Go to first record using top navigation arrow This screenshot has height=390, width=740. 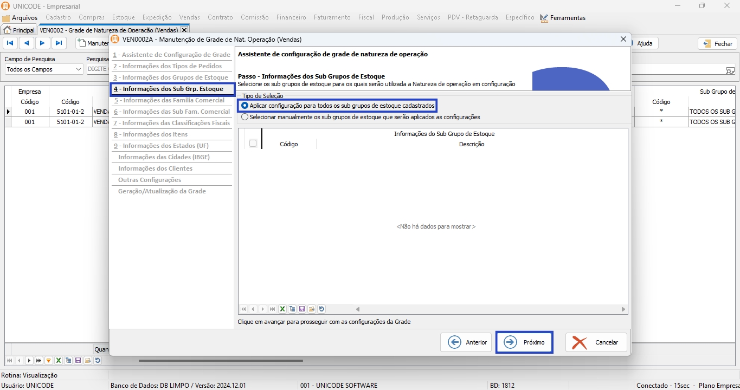[x=10, y=43]
